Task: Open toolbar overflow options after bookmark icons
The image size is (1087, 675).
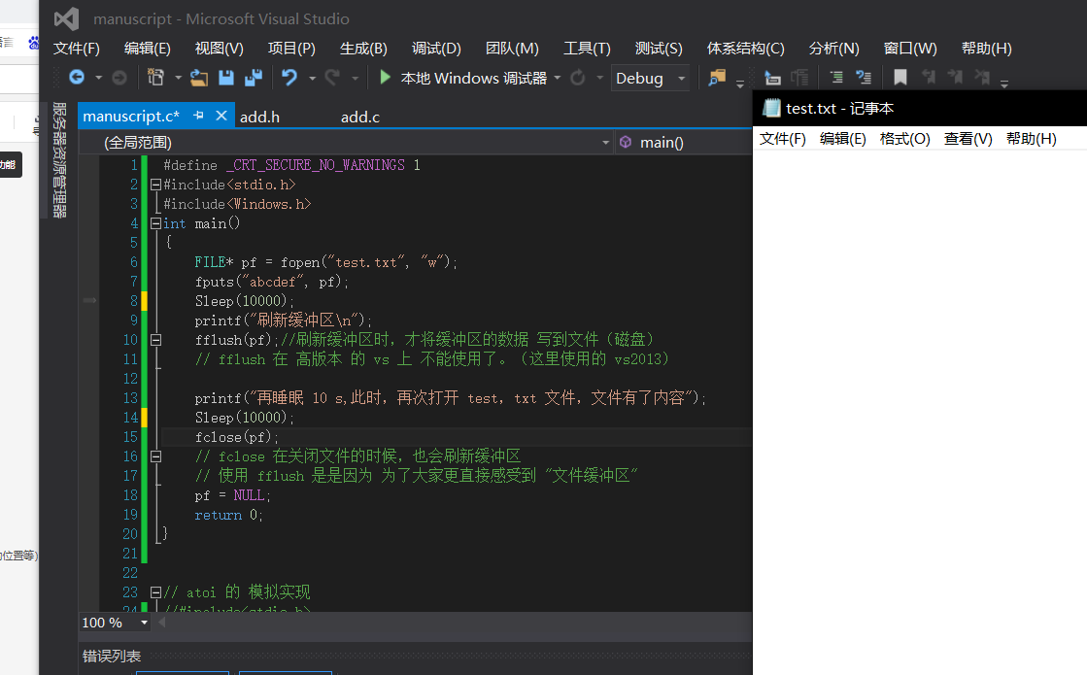Action: 1003,84
